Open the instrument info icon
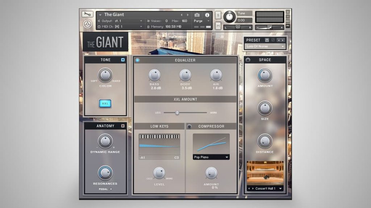 (x=207, y=15)
